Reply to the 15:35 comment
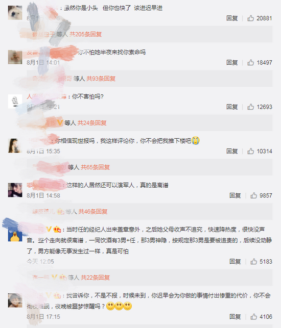Screen dimensions: 281x328 pos(232,151)
